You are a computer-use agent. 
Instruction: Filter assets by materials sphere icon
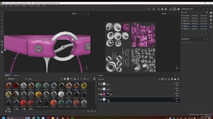point(65,79)
